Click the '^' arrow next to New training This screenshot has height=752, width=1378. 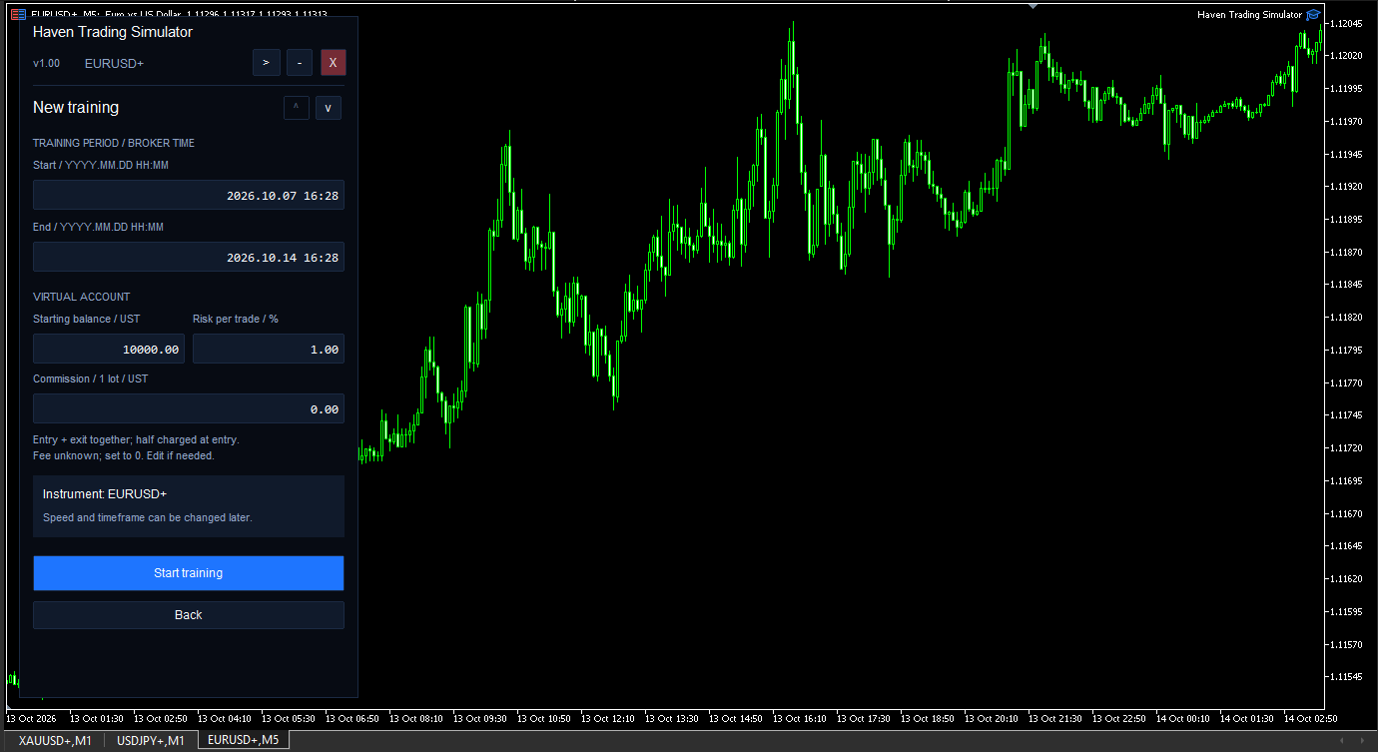(296, 108)
